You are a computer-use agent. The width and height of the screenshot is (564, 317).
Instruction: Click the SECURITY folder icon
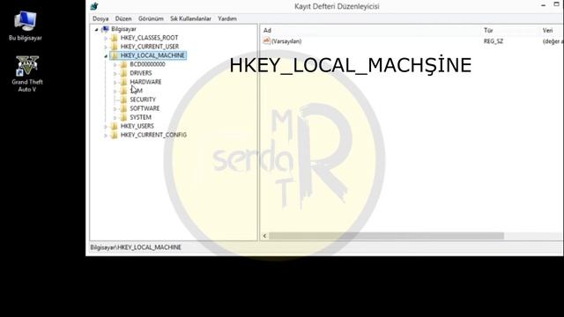pyautogui.click(x=123, y=100)
